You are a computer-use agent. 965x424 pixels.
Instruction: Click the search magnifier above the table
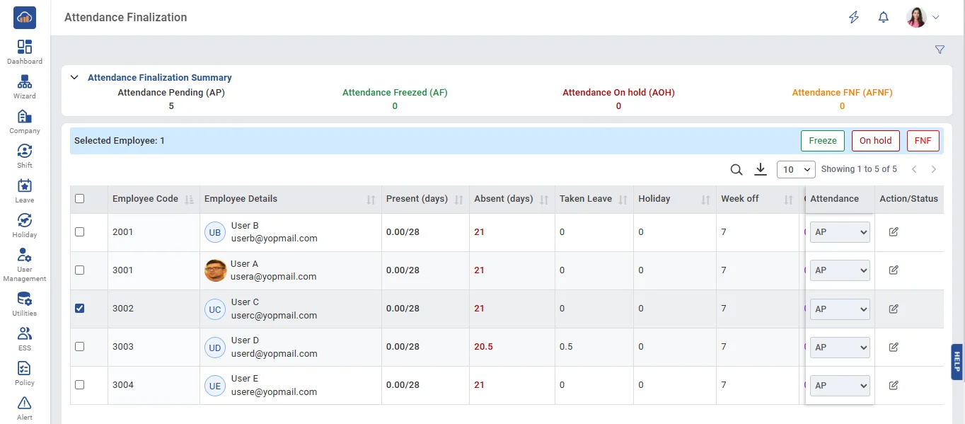coord(736,170)
